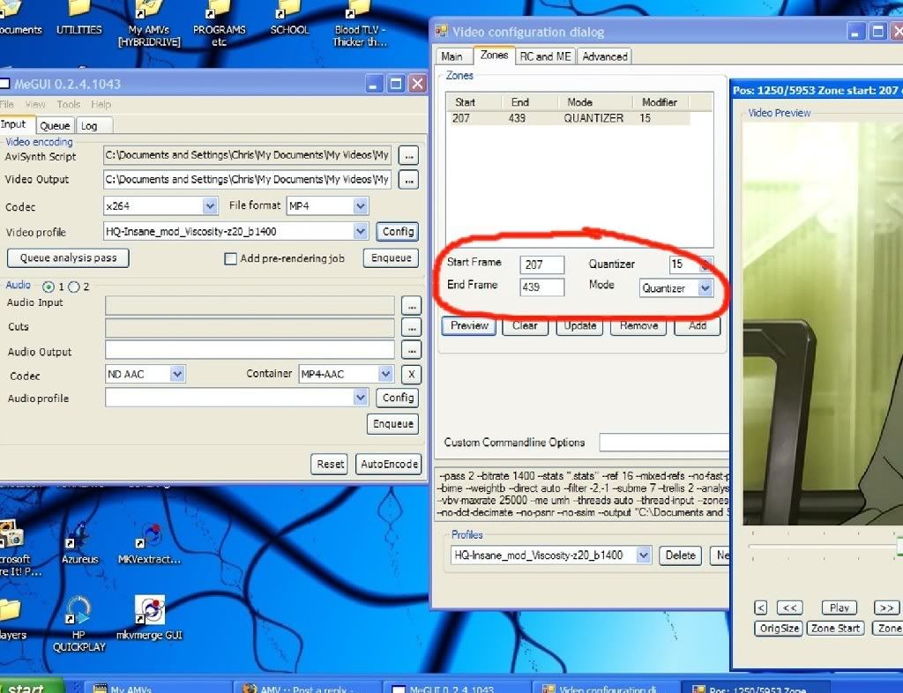
Task: Delete the selected profile
Action: coord(680,555)
